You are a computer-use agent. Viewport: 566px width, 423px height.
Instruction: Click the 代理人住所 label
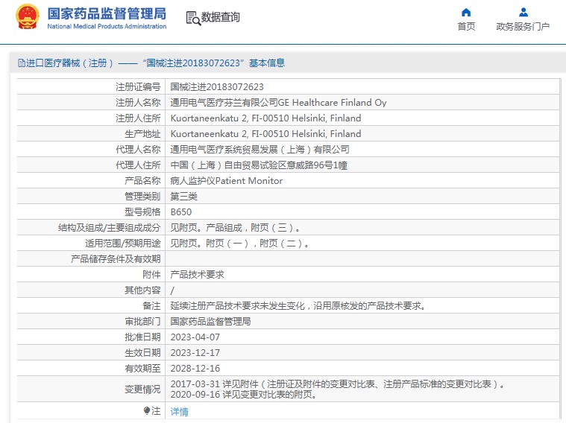(x=138, y=165)
